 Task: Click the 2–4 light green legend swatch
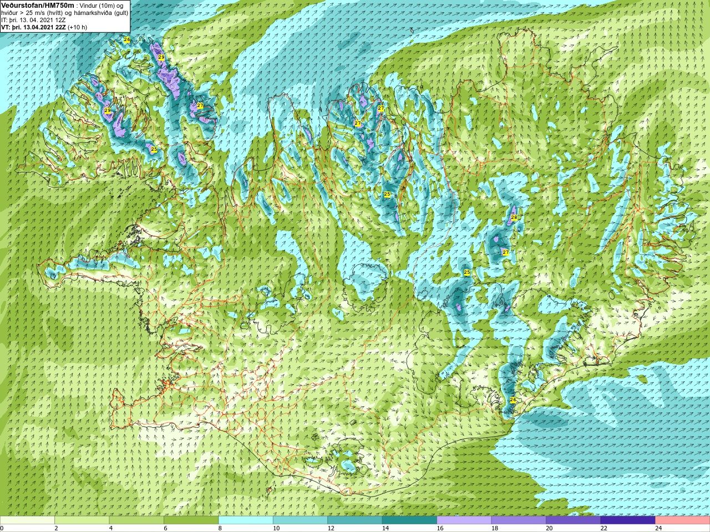click(x=82, y=520)
